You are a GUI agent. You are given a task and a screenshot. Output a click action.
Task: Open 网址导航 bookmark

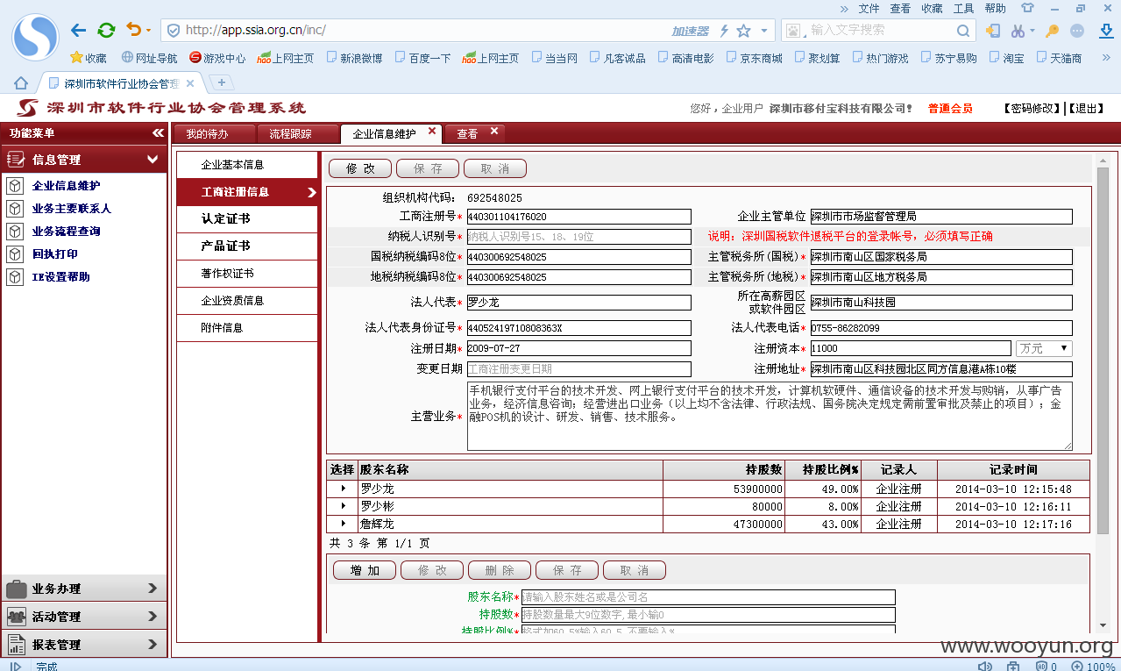click(149, 58)
